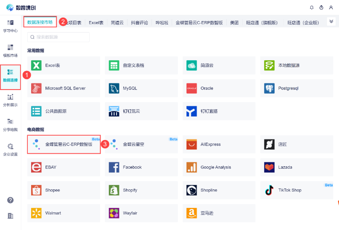The width and height of the screenshot is (339, 230).
Task: Click the Oracle red icon
Action: tap(191, 88)
